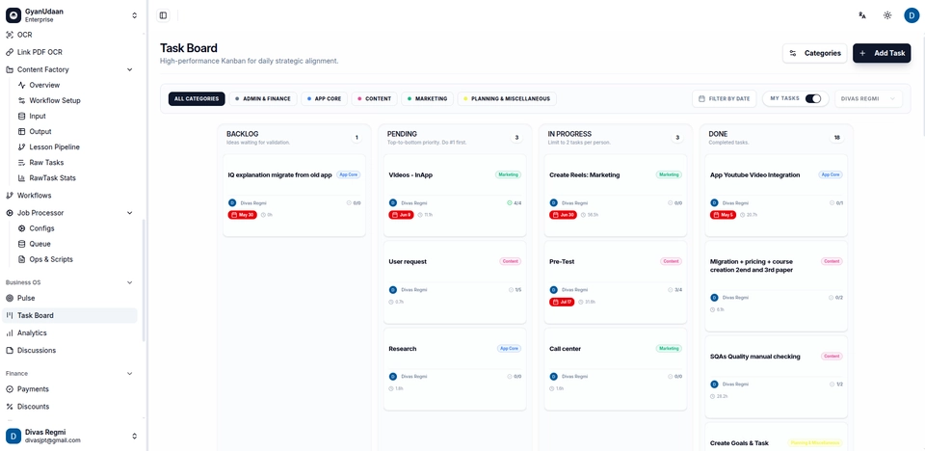Open the user avatar menu top right

click(912, 15)
